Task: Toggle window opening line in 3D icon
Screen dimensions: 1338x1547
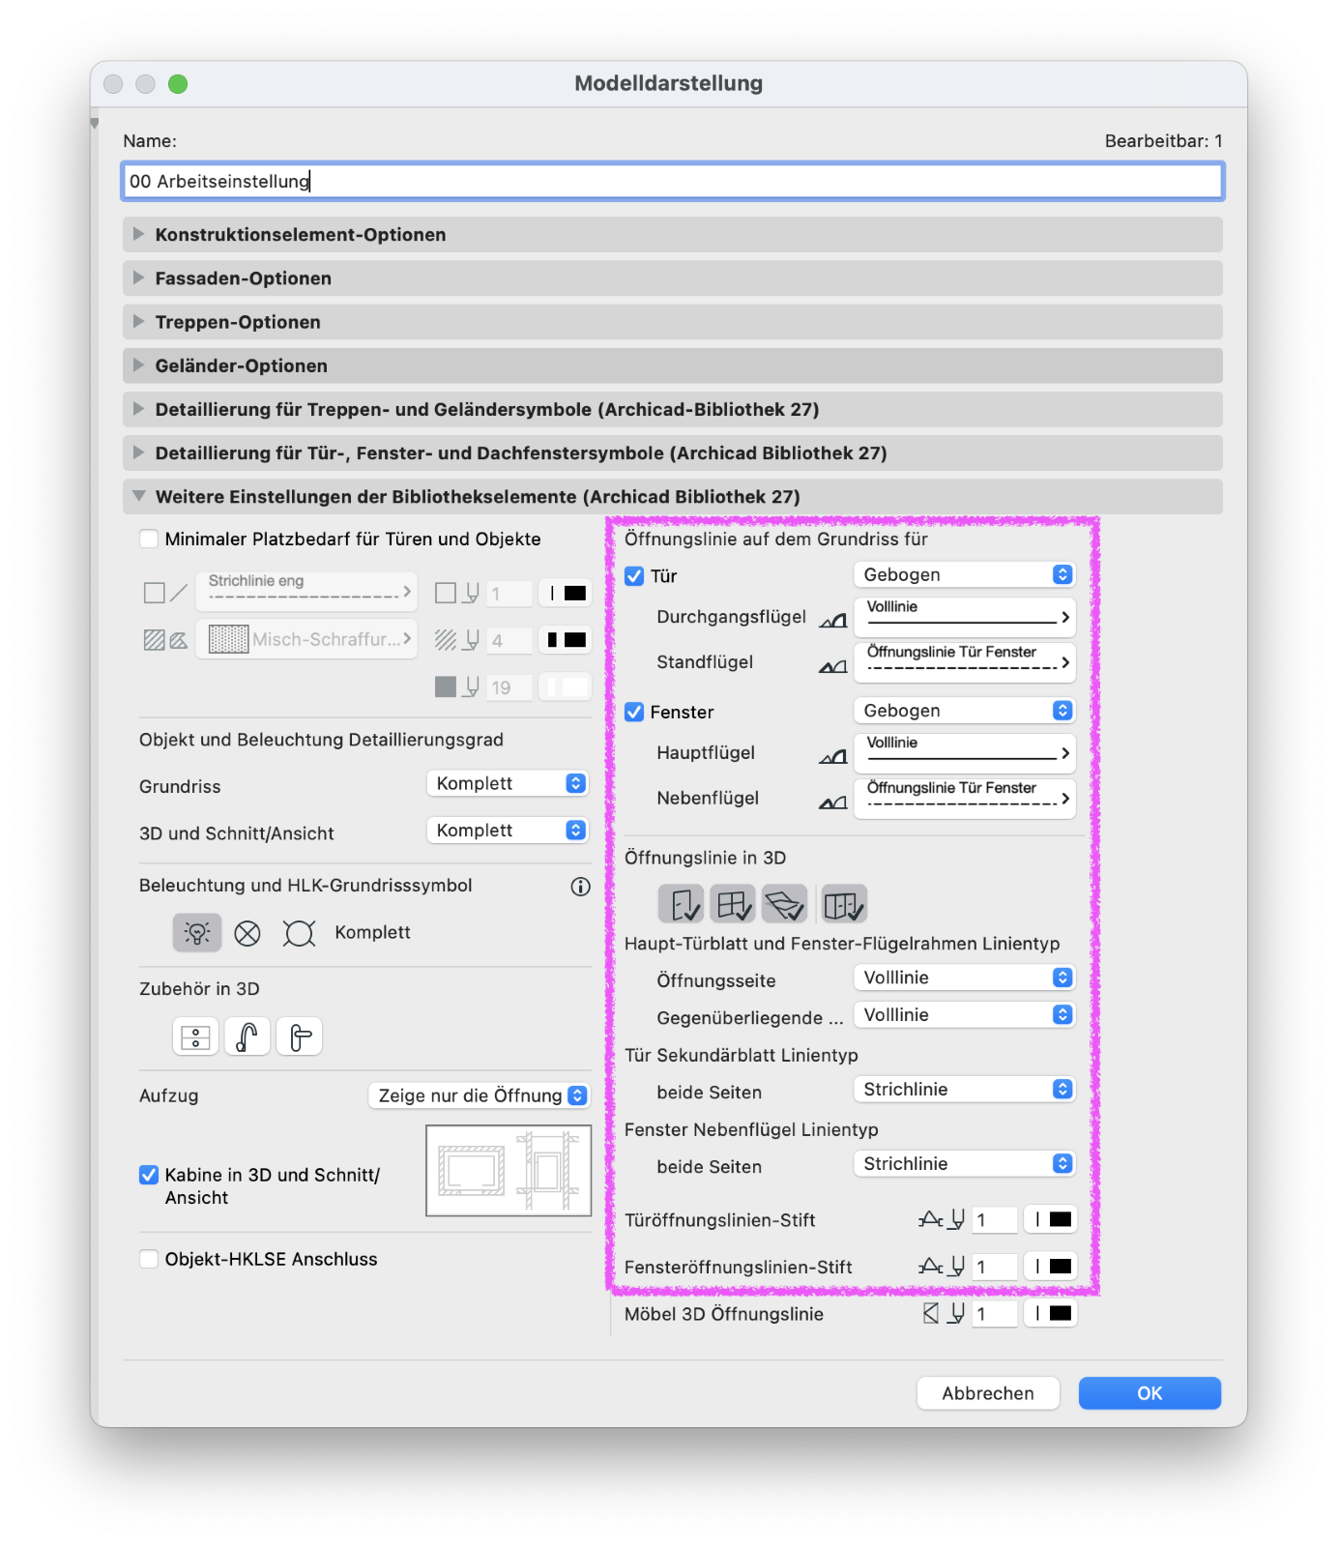Action: [x=733, y=905]
